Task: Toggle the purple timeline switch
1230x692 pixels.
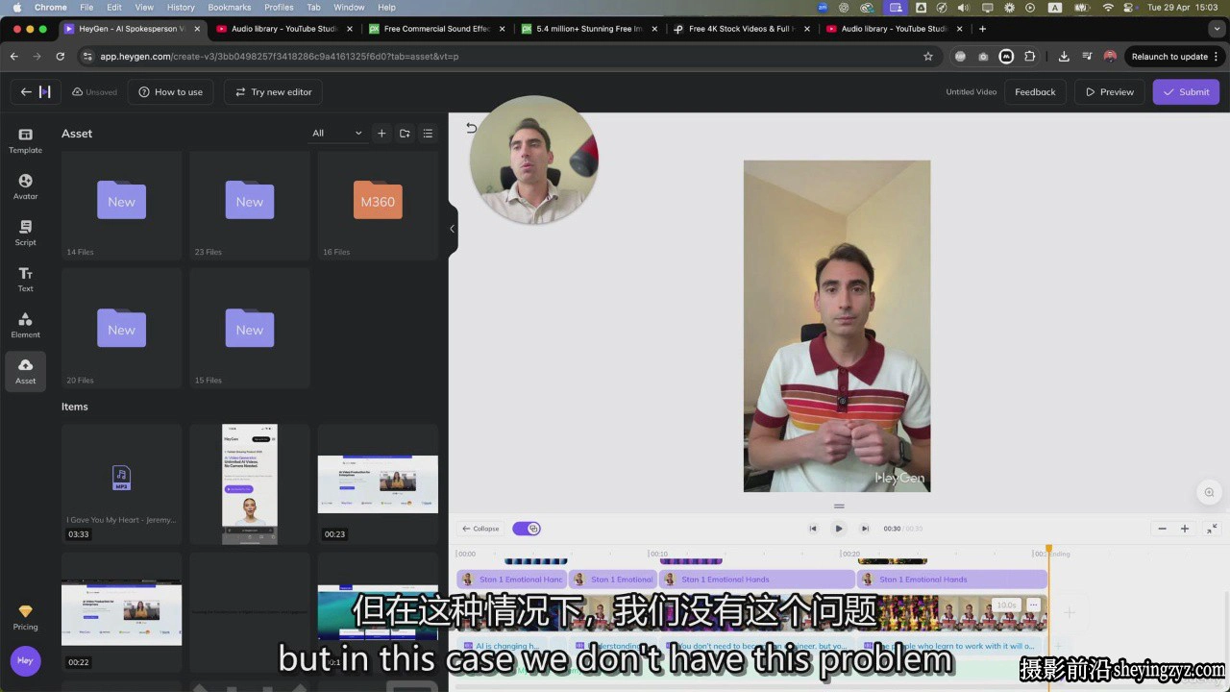Action: 527,529
